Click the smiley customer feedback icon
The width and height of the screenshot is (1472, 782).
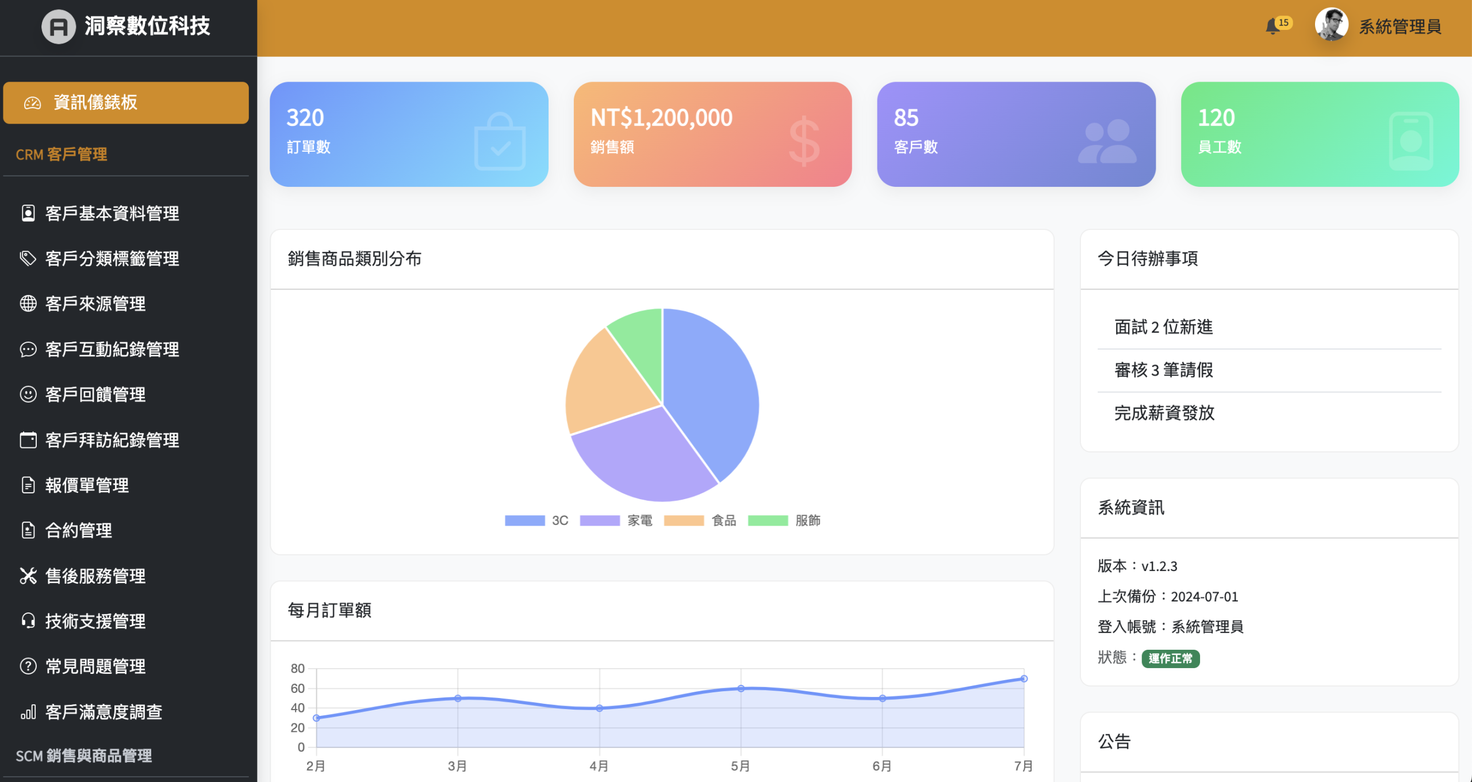[x=28, y=394]
